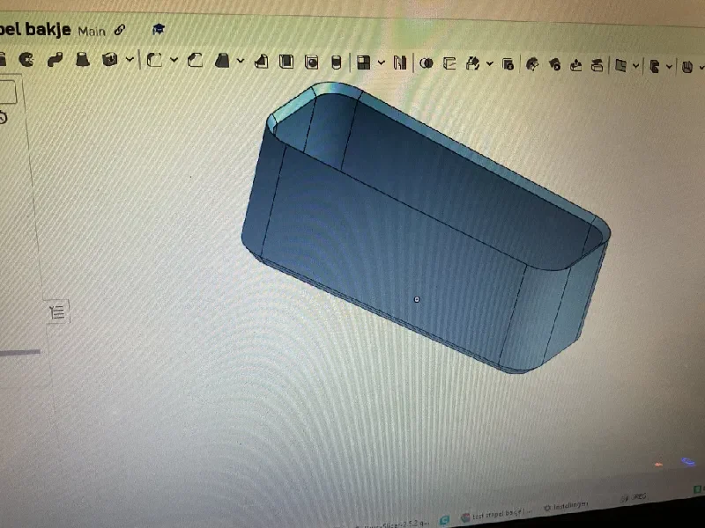Expand the Draft tool dropdown arrow
The image size is (705, 528).
241,61
